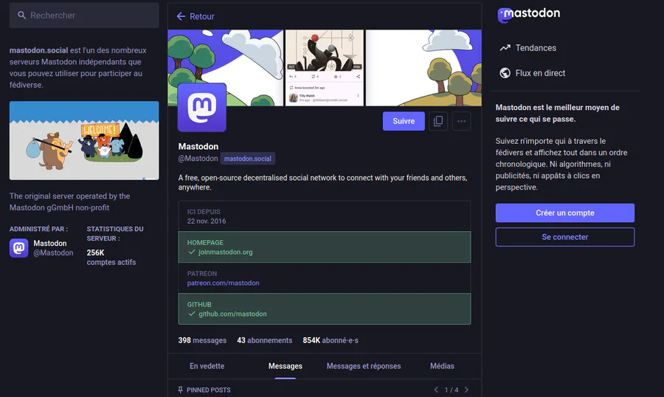664x397 pixels.
Task: Click the administrator Mastodon avatar icon
Action: tap(19, 248)
